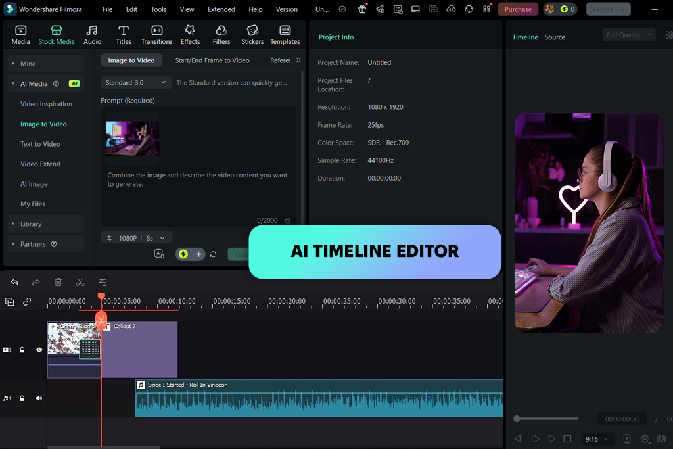Select Text to Video in sidebar

click(x=40, y=144)
